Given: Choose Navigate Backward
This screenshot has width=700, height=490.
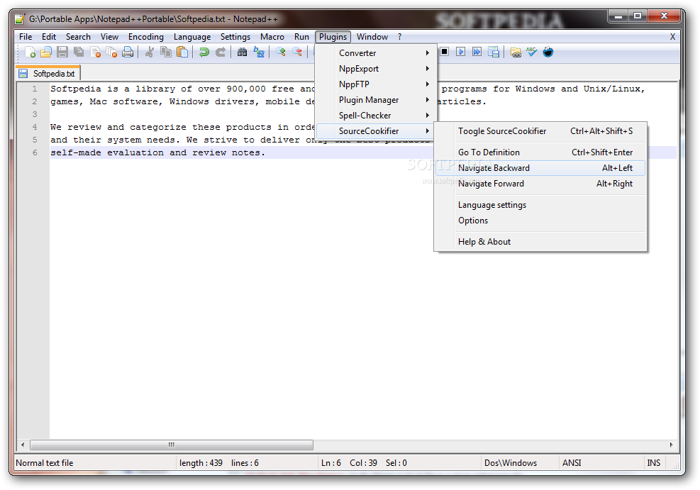Looking at the screenshot, I should pos(540,168).
